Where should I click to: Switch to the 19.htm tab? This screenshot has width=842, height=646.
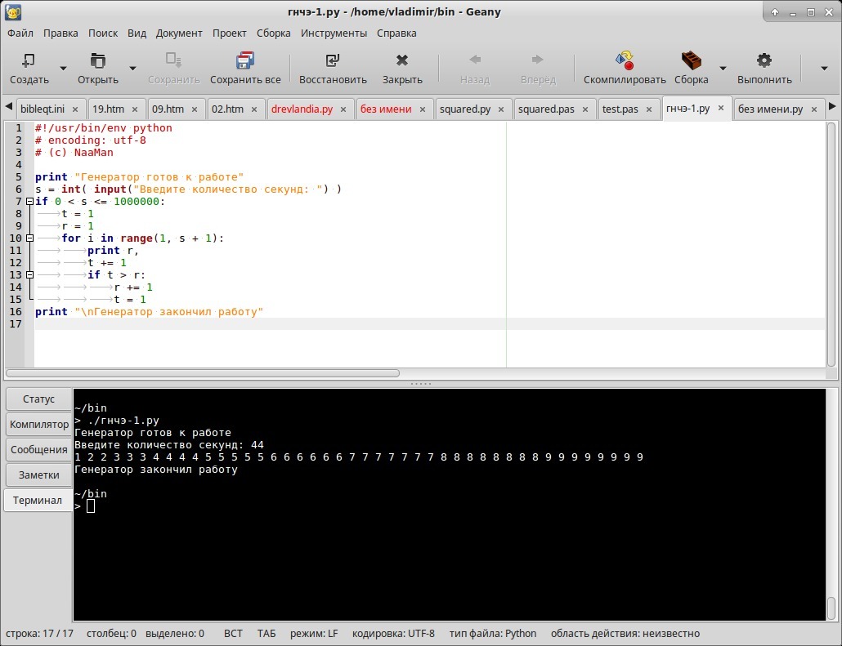pyautogui.click(x=108, y=109)
